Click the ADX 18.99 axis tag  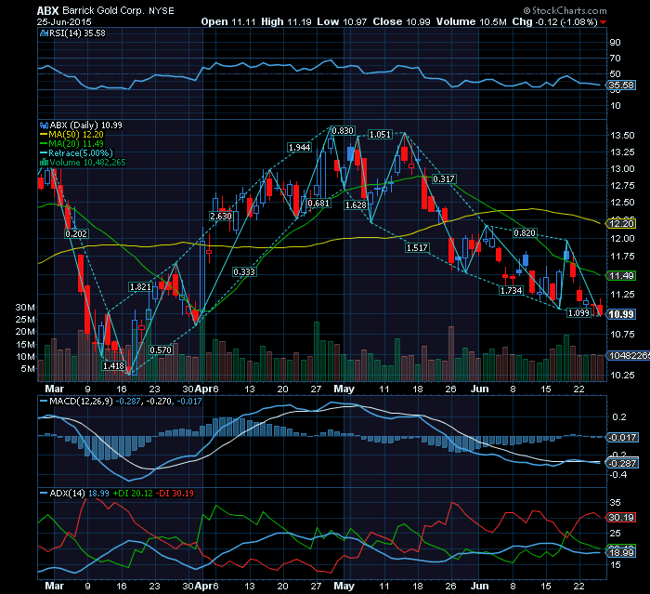coord(621,552)
